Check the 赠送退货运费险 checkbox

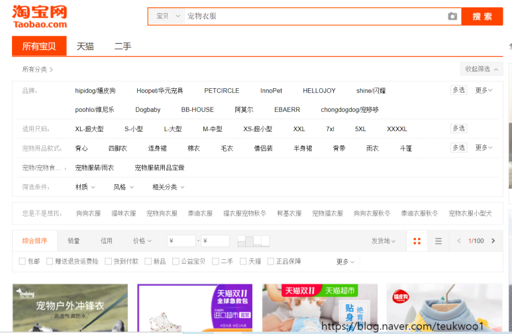coord(50,262)
